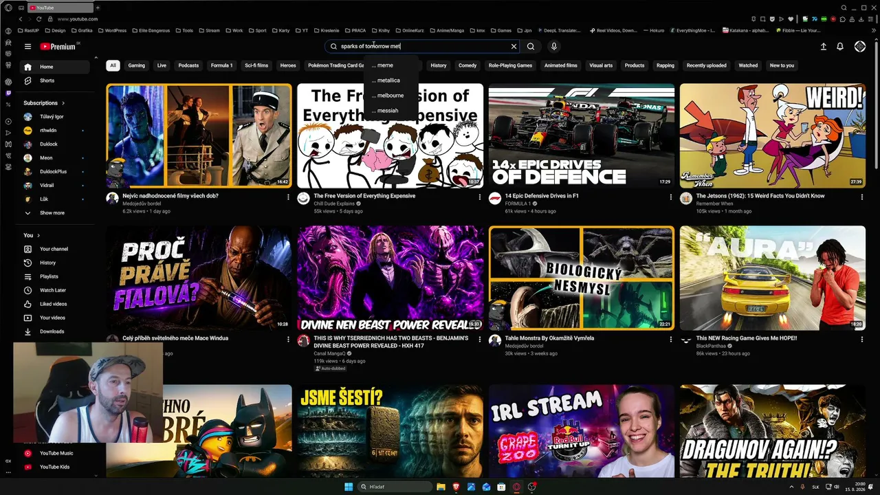Open options for '14 Epic Defensive Drives in F1'
Viewport: 880px width, 495px height.
pos(671,197)
